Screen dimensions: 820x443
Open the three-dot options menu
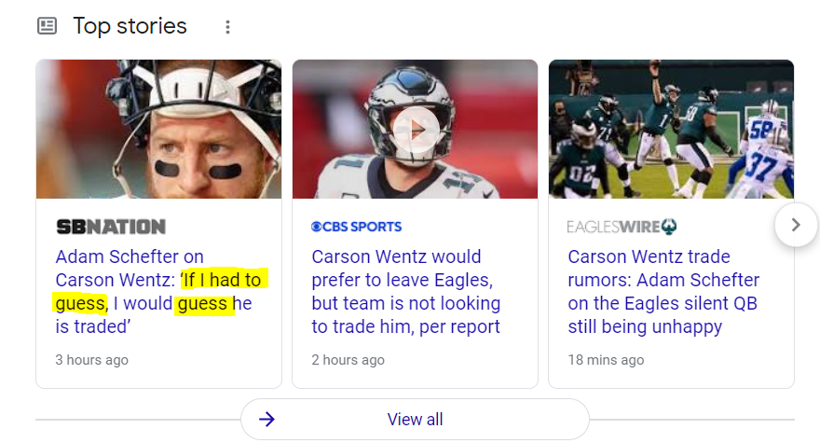coord(227,27)
